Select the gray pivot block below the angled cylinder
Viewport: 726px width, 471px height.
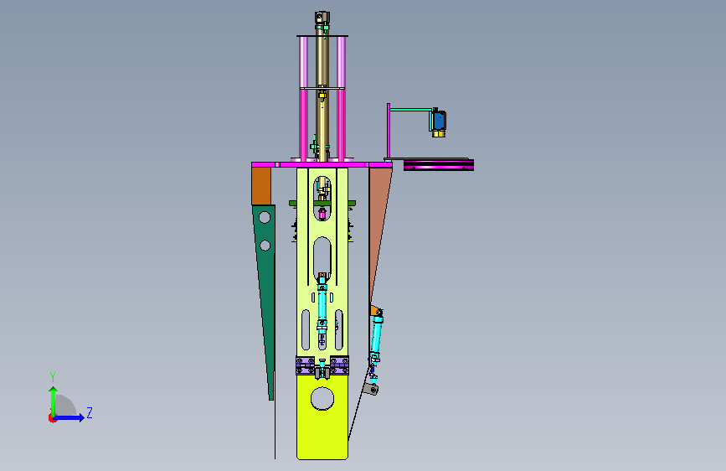click(370, 389)
